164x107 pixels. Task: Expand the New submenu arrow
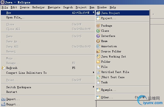click(94, 13)
